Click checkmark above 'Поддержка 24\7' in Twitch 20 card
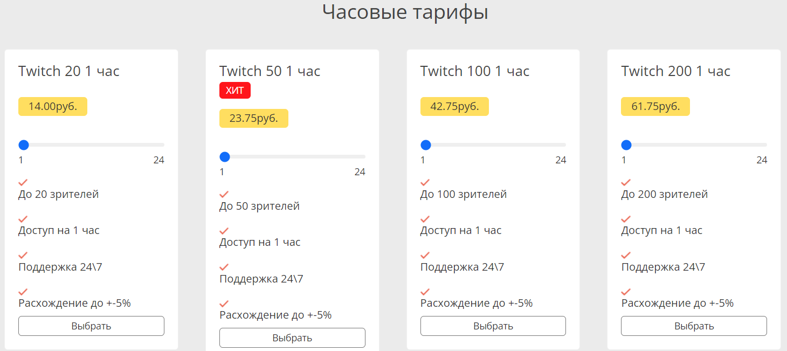 [x=23, y=255]
